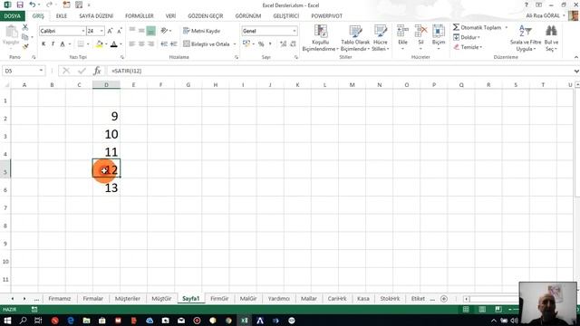Click the font color A swatch
580x326 pixels.
[x=114, y=44]
